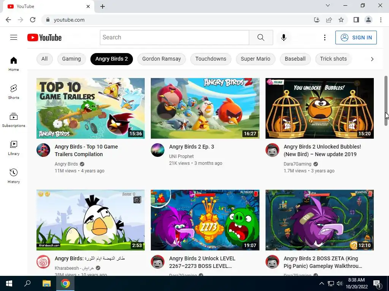389x291 pixels.
Task: Open the 16:27 Angry Birds 2 thumbnail
Action: (x=205, y=108)
